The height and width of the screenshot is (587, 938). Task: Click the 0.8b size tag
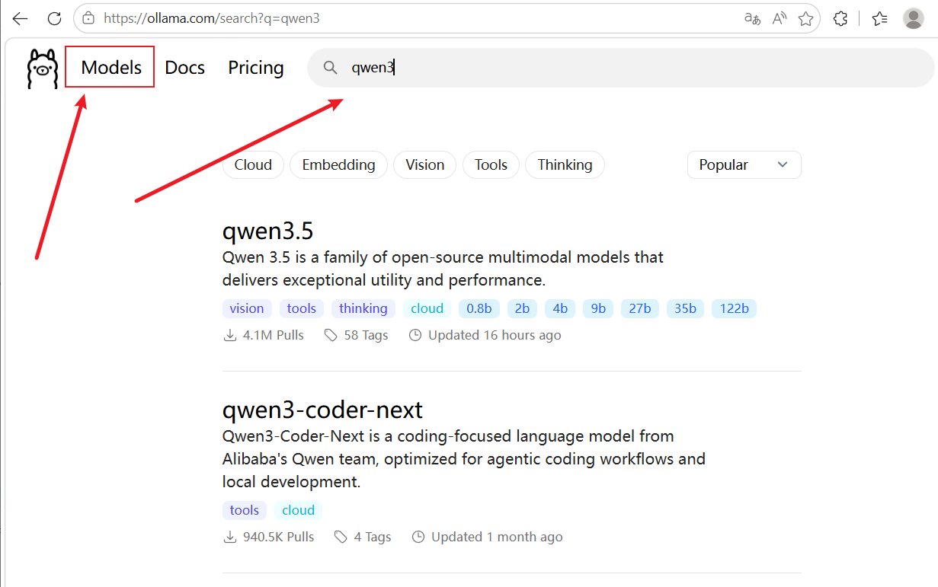coord(479,308)
